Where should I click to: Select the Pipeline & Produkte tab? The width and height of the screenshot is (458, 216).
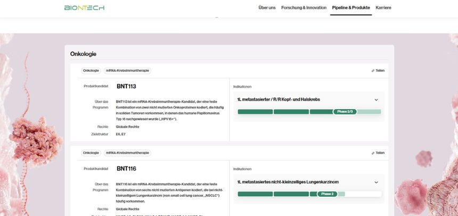tap(350, 8)
